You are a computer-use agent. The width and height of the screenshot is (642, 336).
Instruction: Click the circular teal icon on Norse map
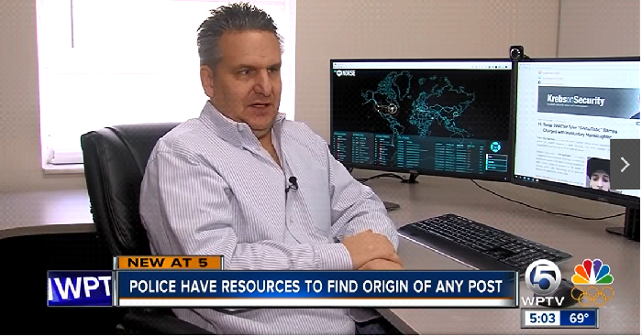495,146
